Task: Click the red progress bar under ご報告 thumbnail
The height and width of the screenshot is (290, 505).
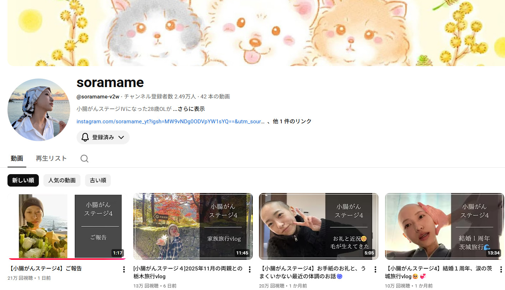Action: [x=67, y=259]
